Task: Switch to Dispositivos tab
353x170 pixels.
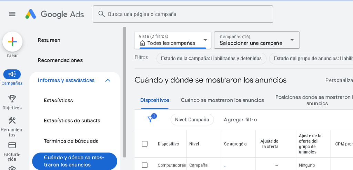Action: pos(155,100)
